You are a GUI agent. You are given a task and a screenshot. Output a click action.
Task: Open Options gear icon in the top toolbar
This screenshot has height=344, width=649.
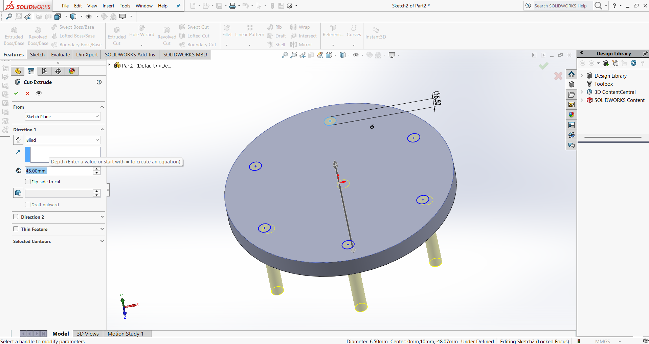pyautogui.click(x=290, y=6)
